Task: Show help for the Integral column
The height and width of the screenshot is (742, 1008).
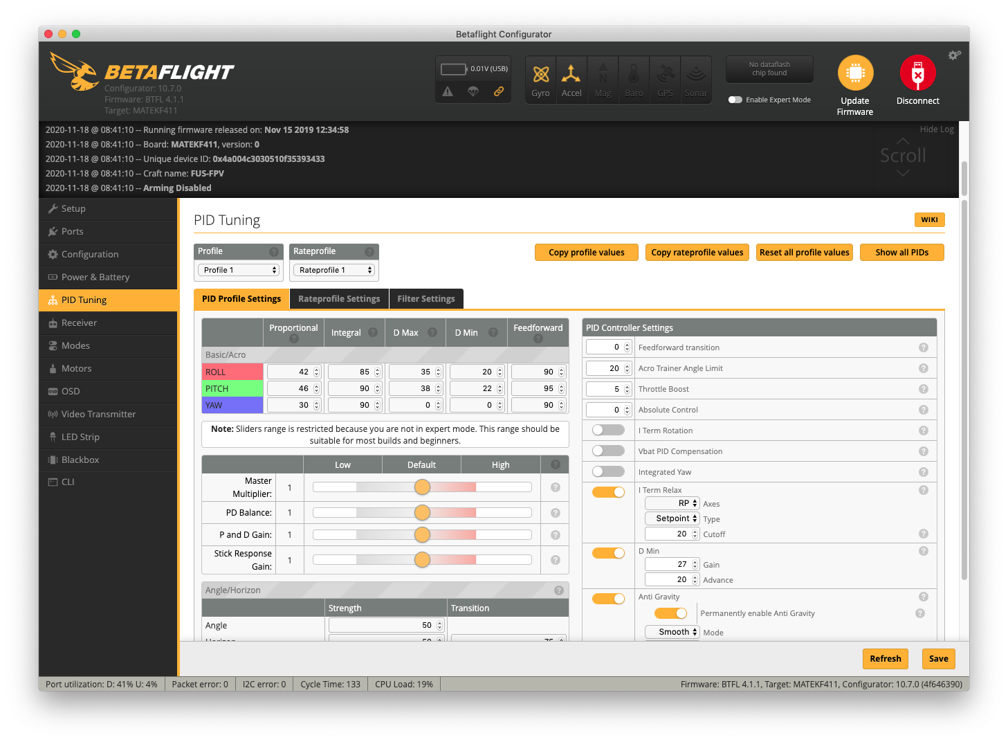Action: coord(373,332)
